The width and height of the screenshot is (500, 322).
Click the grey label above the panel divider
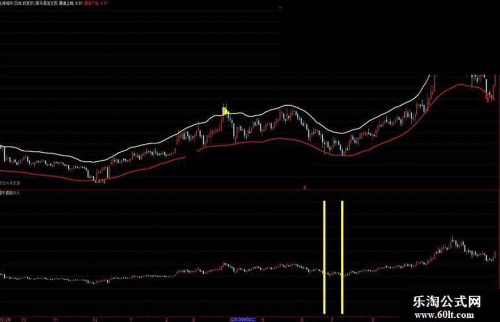click(x=10, y=183)
